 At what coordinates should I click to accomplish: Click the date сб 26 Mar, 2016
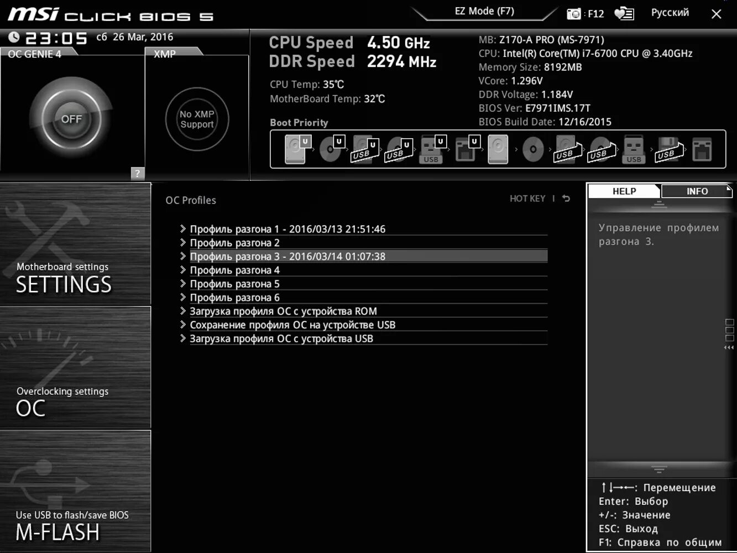(x=135, y=37)
